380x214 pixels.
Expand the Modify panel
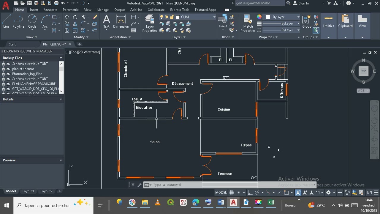[81, 37]
